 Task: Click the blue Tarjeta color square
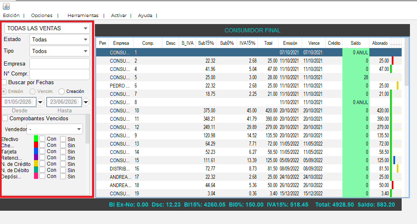pos(36,151)
